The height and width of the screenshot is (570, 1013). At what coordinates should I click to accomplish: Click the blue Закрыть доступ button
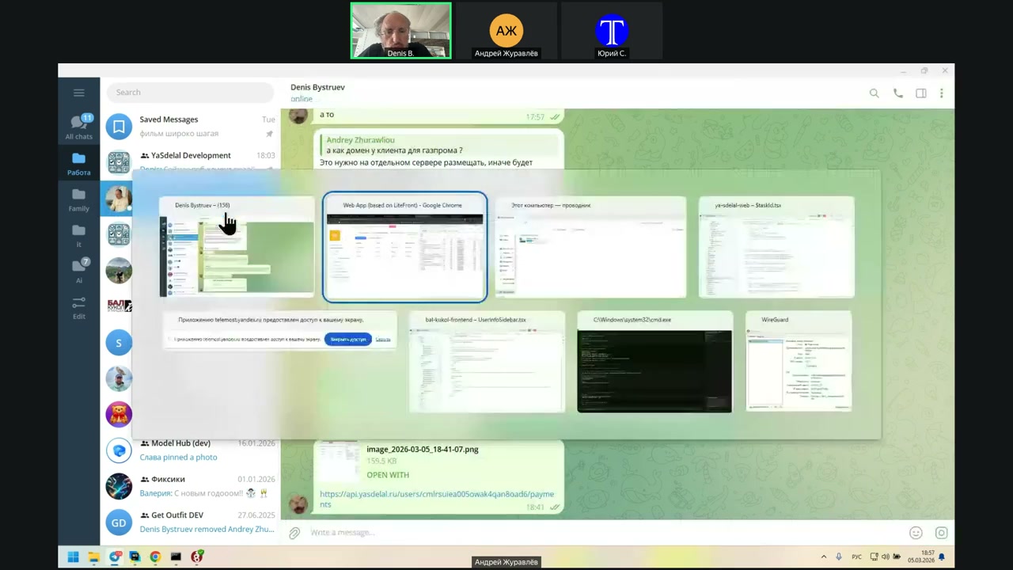pyautogui.click(x=347, y=339)
